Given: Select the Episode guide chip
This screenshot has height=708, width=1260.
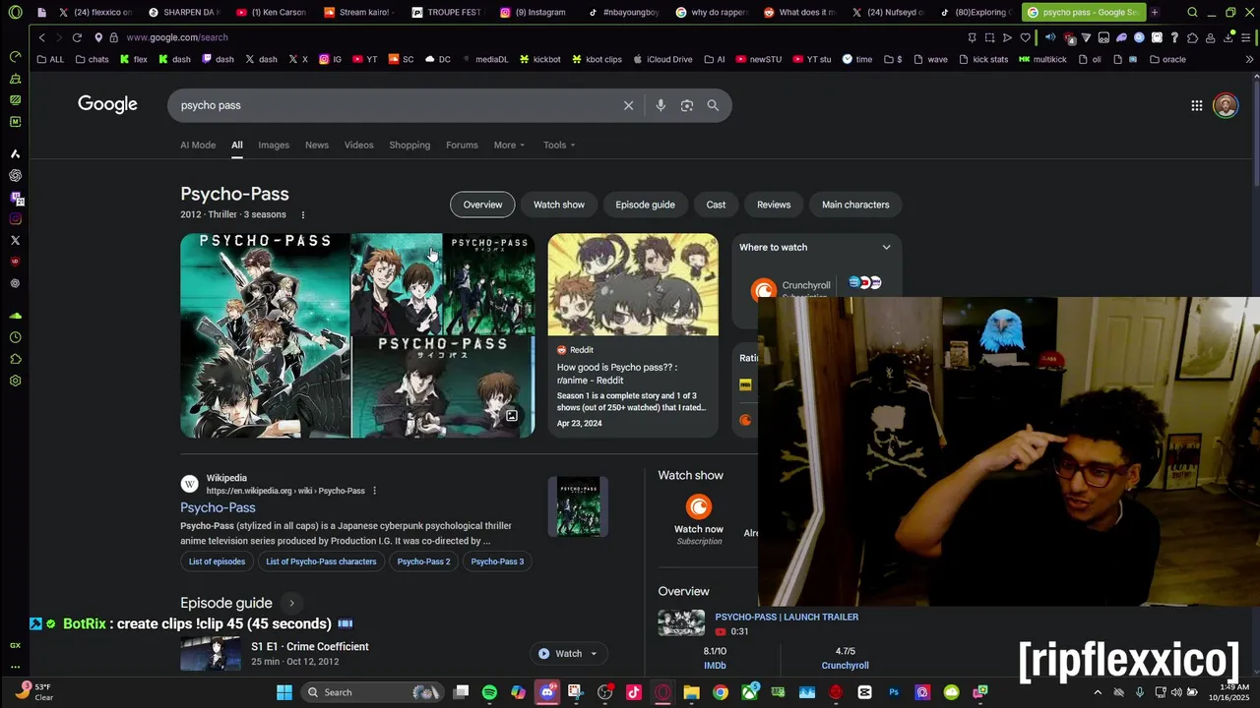Looking at the screenshot, I should coord(645,205).
